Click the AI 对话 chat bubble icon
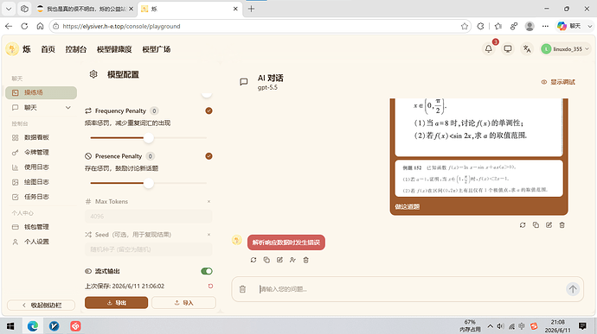The image size is (597, 334). (x=244, y=82)
